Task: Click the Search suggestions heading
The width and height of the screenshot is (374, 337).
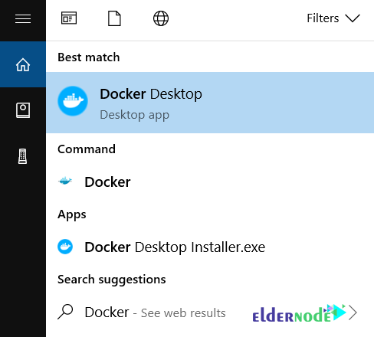Action: 112,280
